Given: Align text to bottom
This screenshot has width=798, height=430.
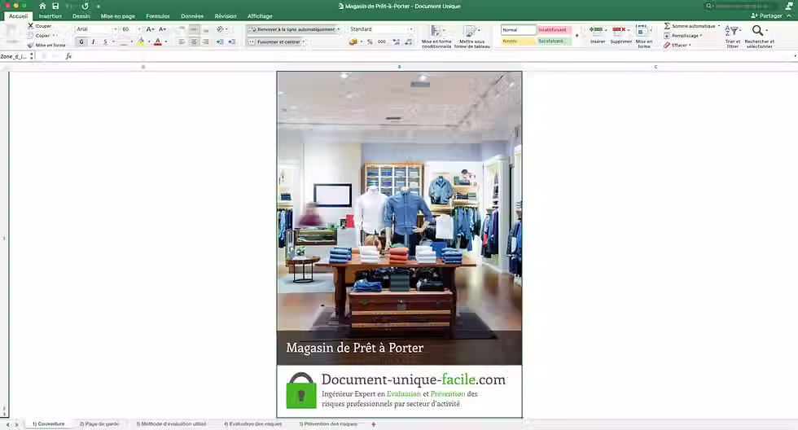Looking at the screenshot, I should pyautogui.click(x=205, y=29).
